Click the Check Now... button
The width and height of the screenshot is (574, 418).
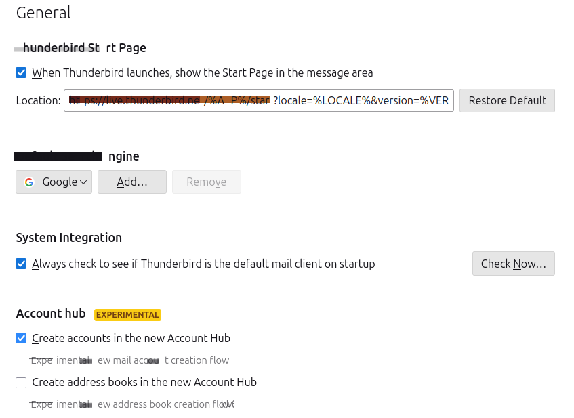tap(514, 264)
